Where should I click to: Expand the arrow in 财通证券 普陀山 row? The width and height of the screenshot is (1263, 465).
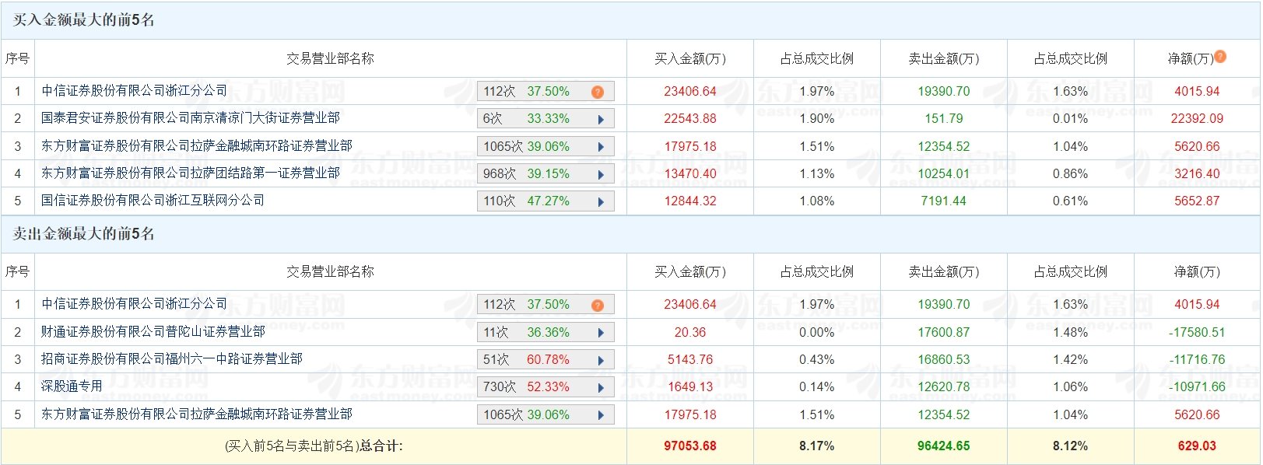601,333
